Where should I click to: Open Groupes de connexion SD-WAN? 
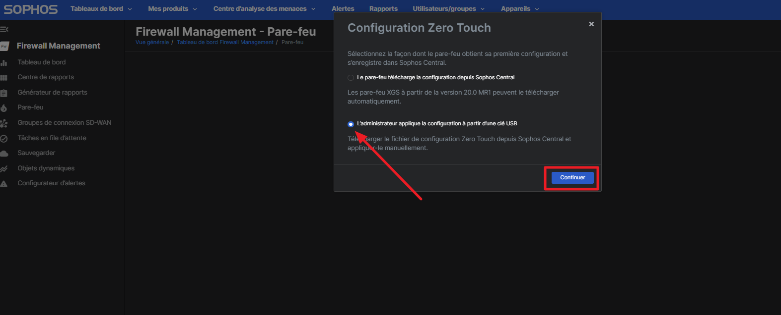65,123
